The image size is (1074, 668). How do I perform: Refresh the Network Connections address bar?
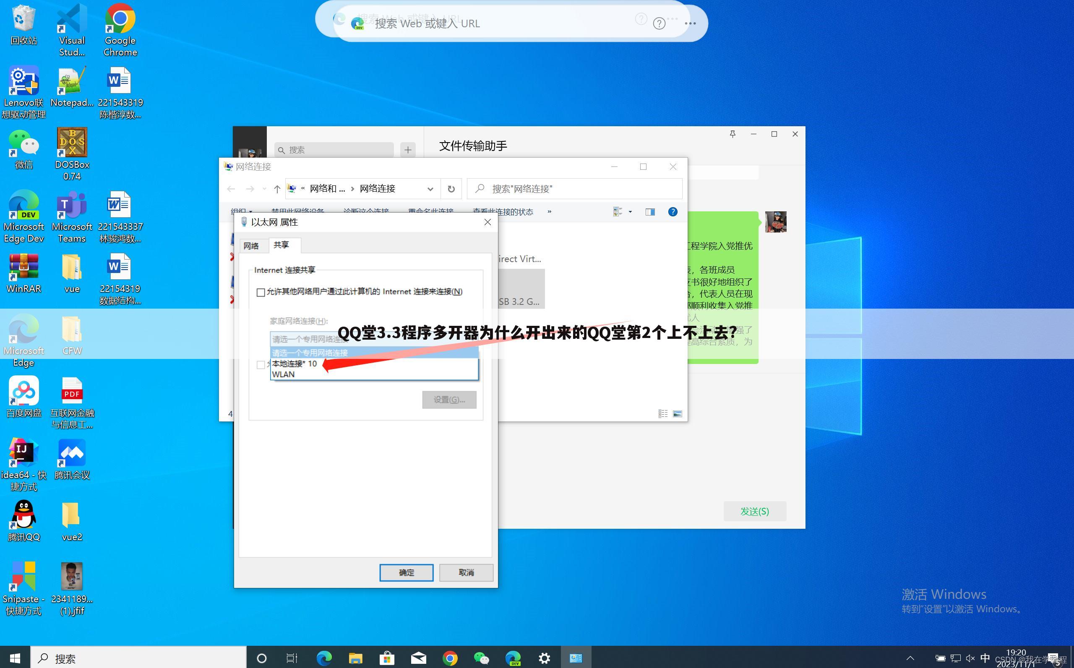coord(451,189)
